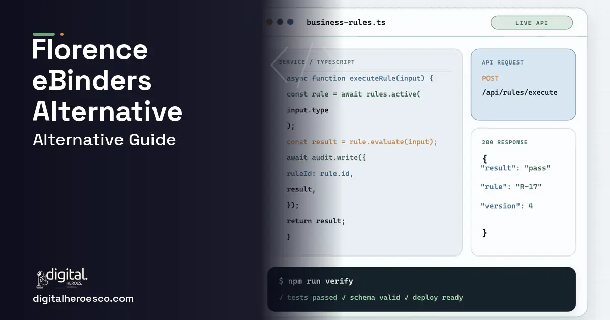Click the 200 RESPONSE header
The width and height of the screenshot is (610, 320).
[x=505, y=142]
